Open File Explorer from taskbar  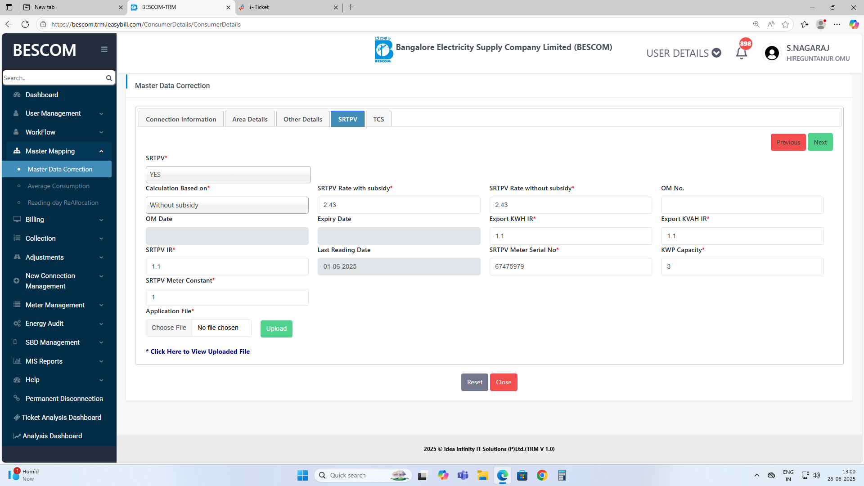[x=483, y=475]
